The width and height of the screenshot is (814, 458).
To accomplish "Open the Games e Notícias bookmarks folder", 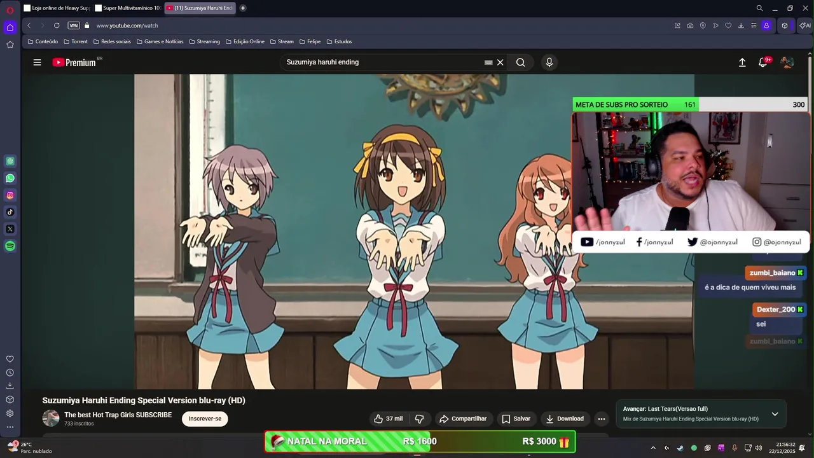I will (160, 41).
